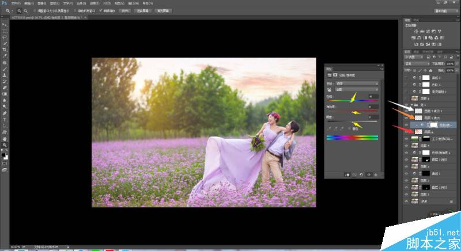This screenshot has height=251, width=461.
Task: Show the hidden 色阶 1 layer
Action: 406,85
